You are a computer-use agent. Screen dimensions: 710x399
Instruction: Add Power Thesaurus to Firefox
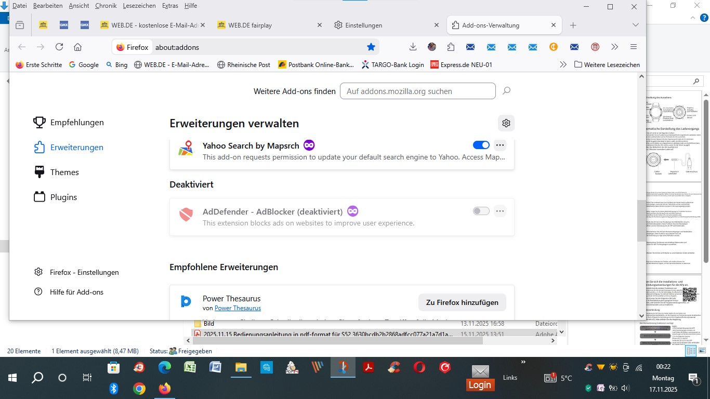[462, 302]
